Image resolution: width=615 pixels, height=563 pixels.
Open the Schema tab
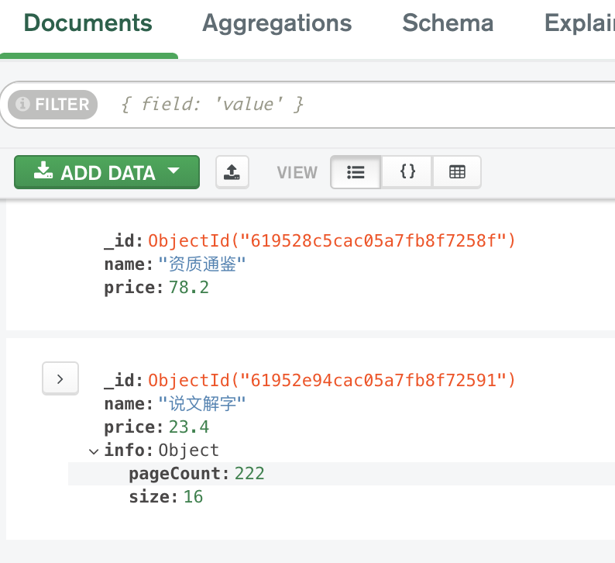tap(448, 23)
